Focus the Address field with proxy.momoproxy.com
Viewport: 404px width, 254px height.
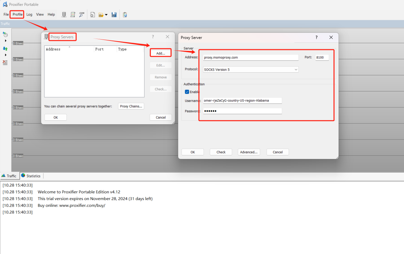[x=251, y=57]
